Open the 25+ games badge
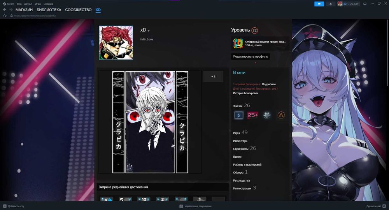Screen dimensions: 389x210 click(x=252, y=115)
